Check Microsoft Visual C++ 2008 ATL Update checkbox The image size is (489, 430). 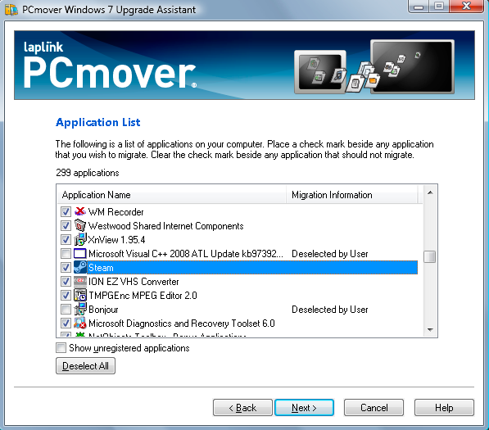66,254
